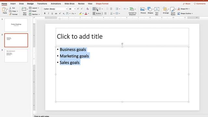Toggle underline formatting
The image size is (208, 117).
click(52, 13)
